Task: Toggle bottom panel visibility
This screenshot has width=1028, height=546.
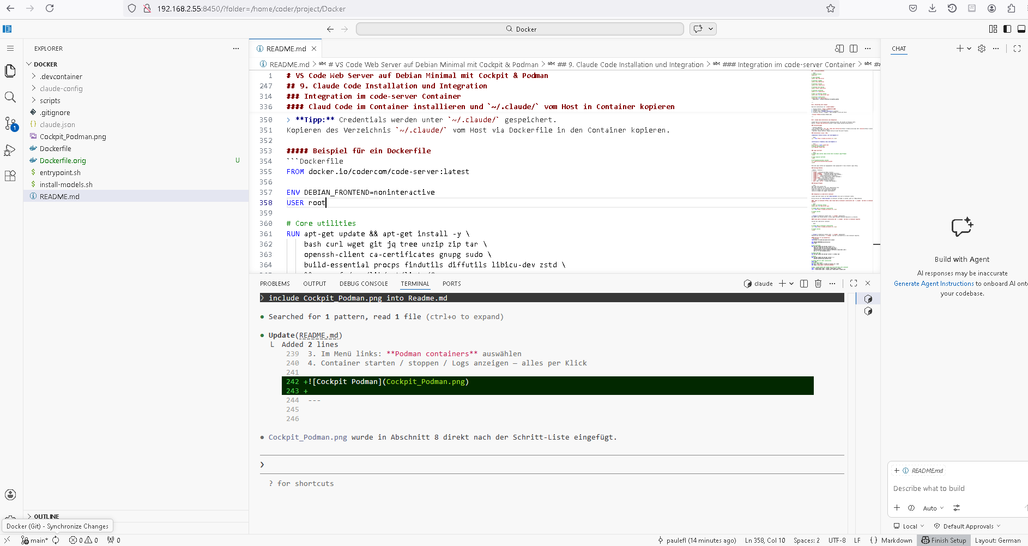Action: point(1021,29)
